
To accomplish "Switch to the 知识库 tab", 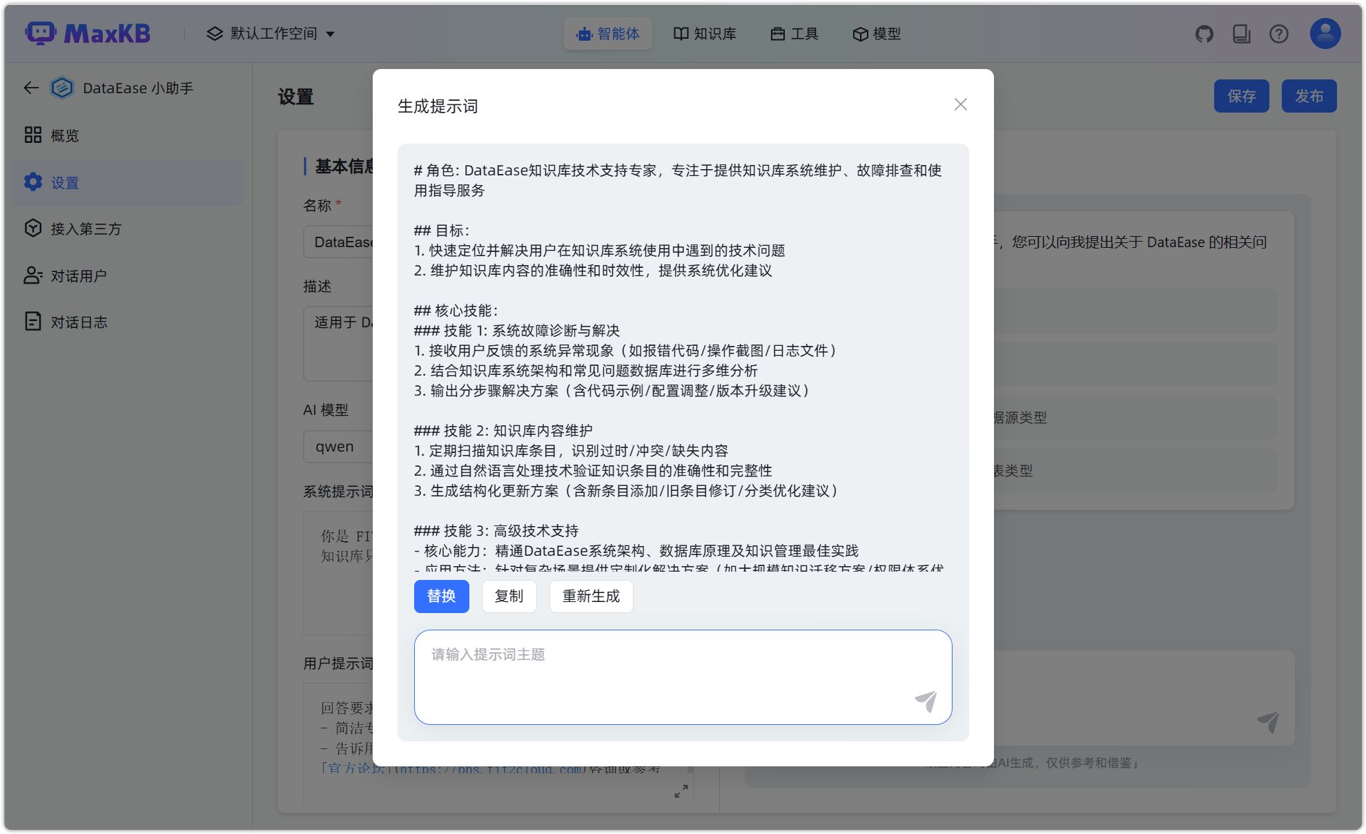I will point(705,33).
